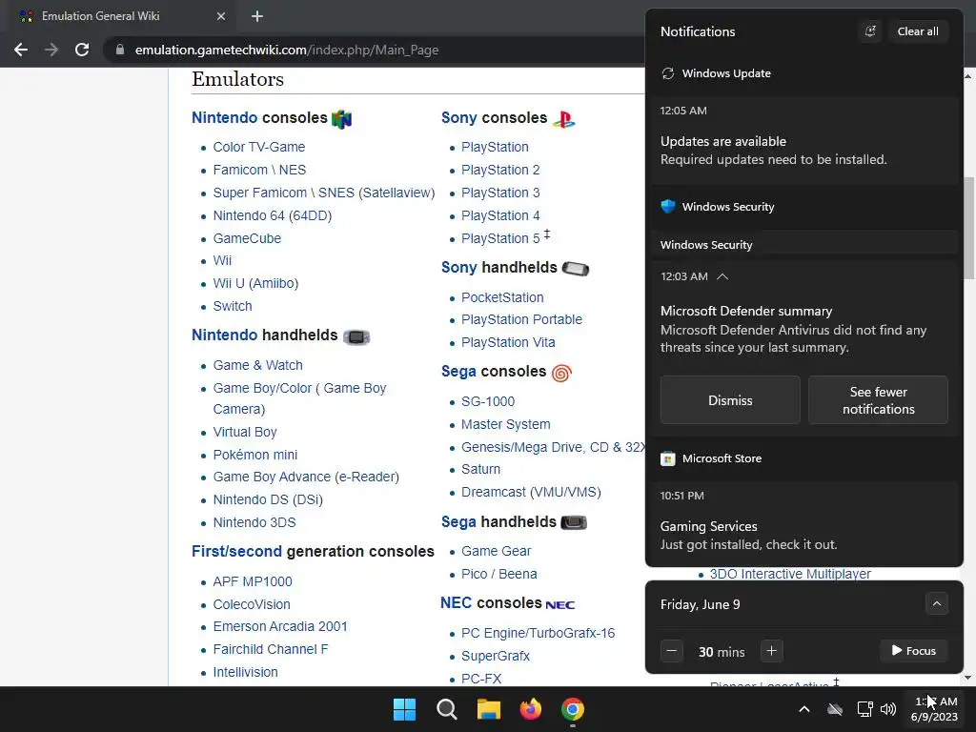Click the Microsoft Store header icon

click(x=668, y=458)
